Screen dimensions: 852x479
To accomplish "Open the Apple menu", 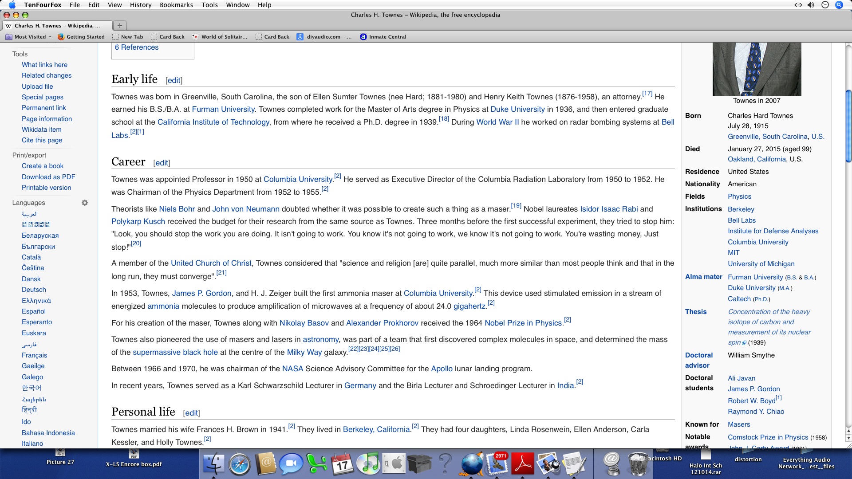I will (x=12, y=5).
